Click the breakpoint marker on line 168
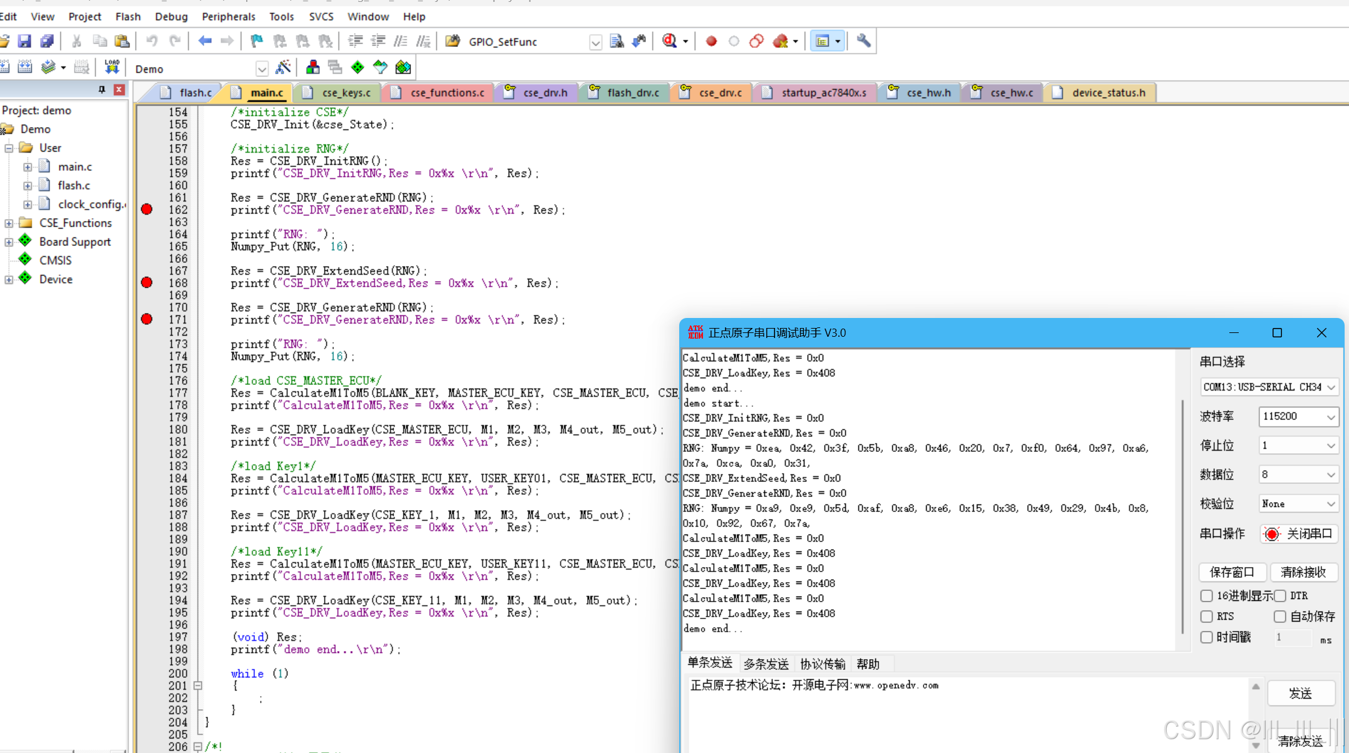The height and width of the screenshot is (753, 1349). pyautogui.click(x=147, y=283)
